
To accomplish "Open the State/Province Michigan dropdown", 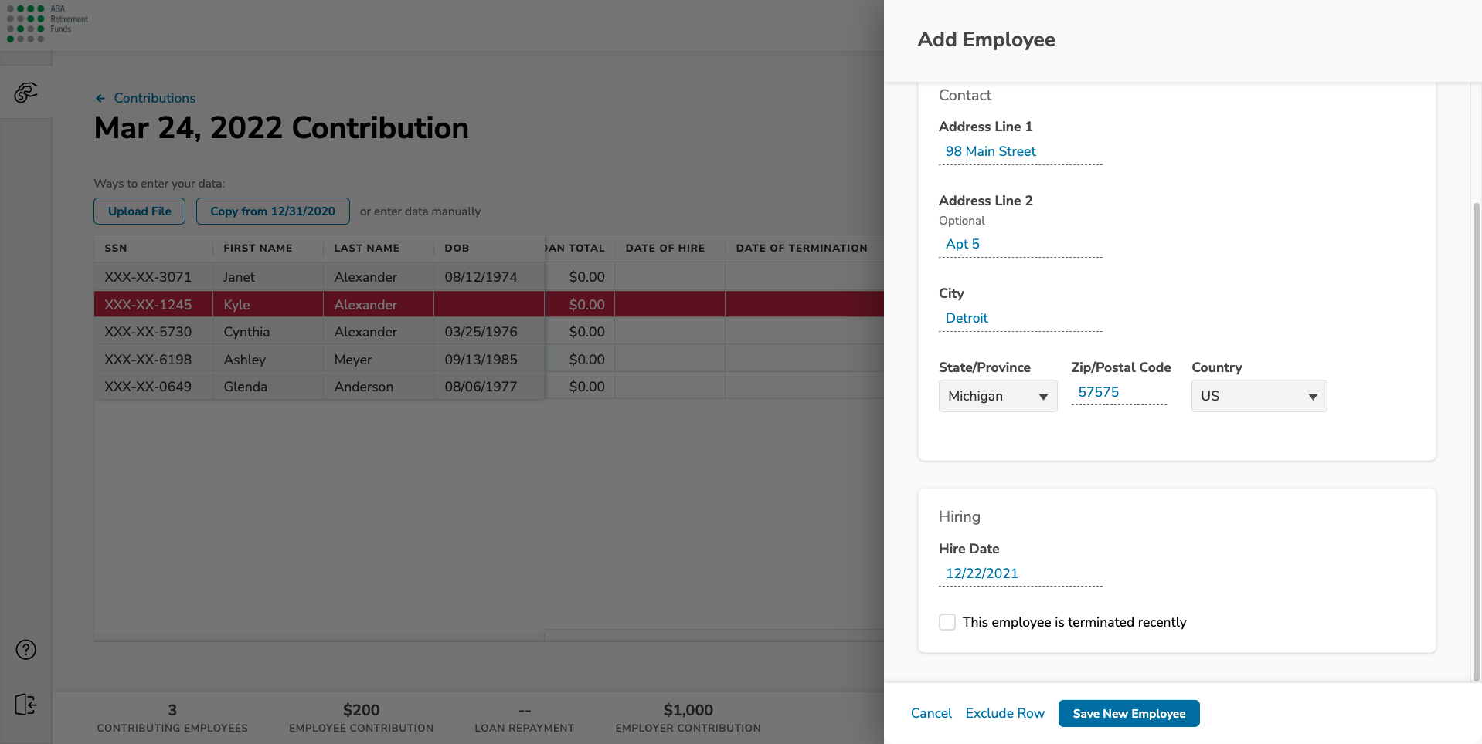I will 998,396.
